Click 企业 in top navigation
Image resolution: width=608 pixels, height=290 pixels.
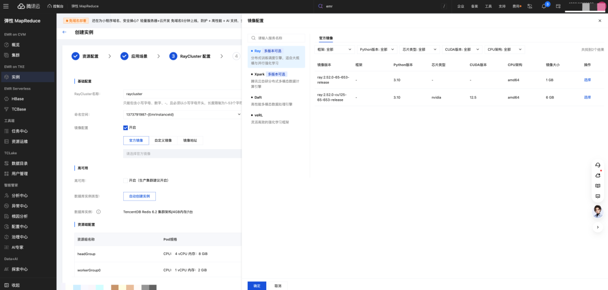461,6
